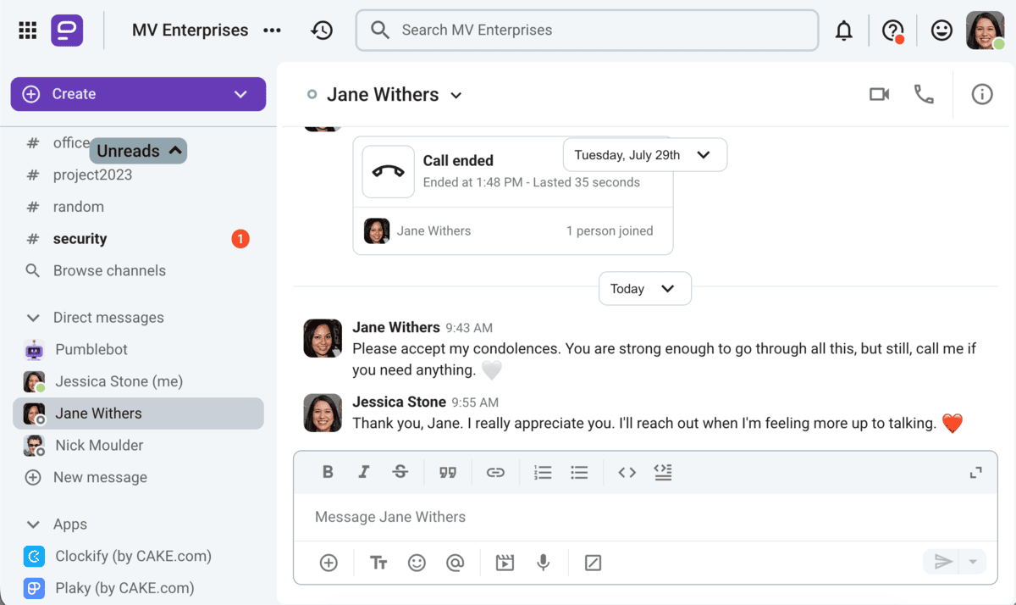Toggle italic formatting in the composer
This screenshot has width=1016, height=605.
364,472
